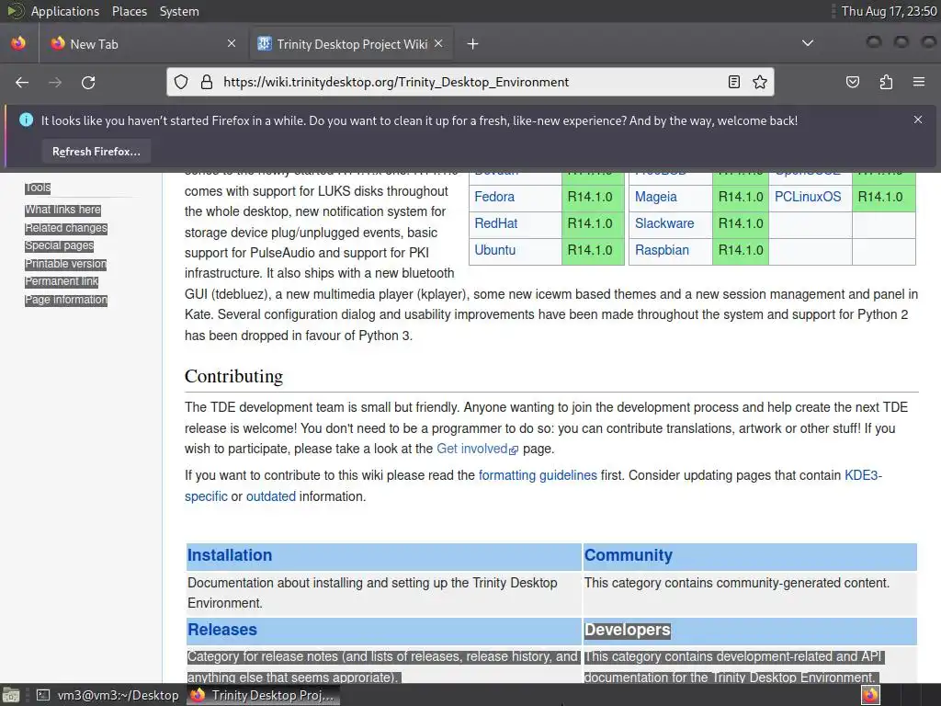
Task: Click the Mageia distribution link
Action: tap(655, 197)
